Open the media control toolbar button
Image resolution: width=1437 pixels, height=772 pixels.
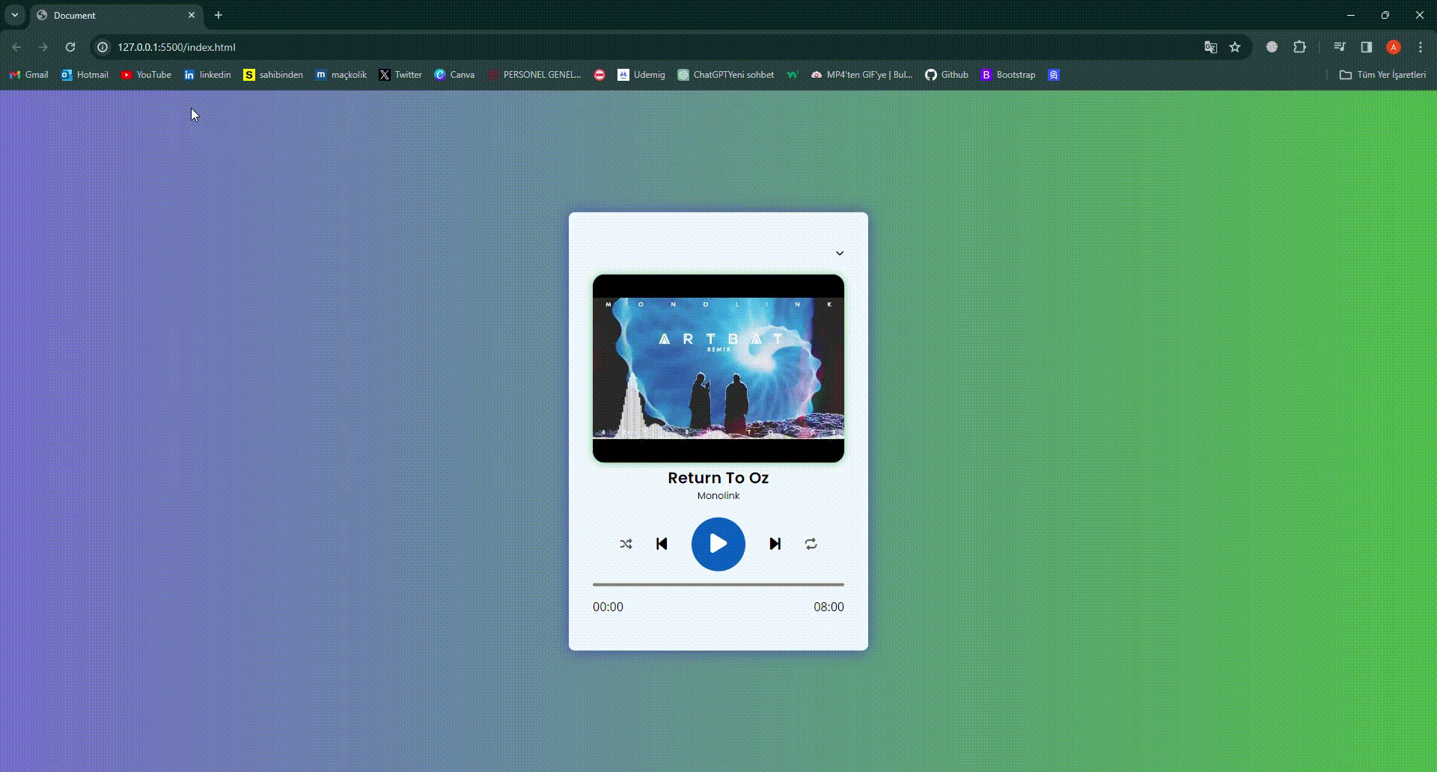click(x=1340, y=47)
